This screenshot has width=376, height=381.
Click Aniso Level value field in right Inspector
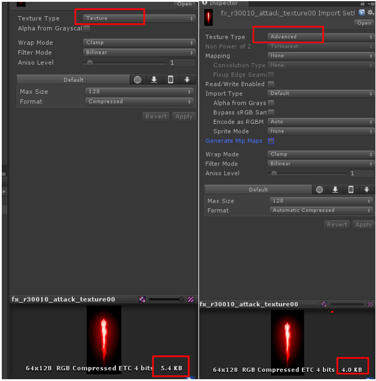pyautogui.click(x=362, y=173)
